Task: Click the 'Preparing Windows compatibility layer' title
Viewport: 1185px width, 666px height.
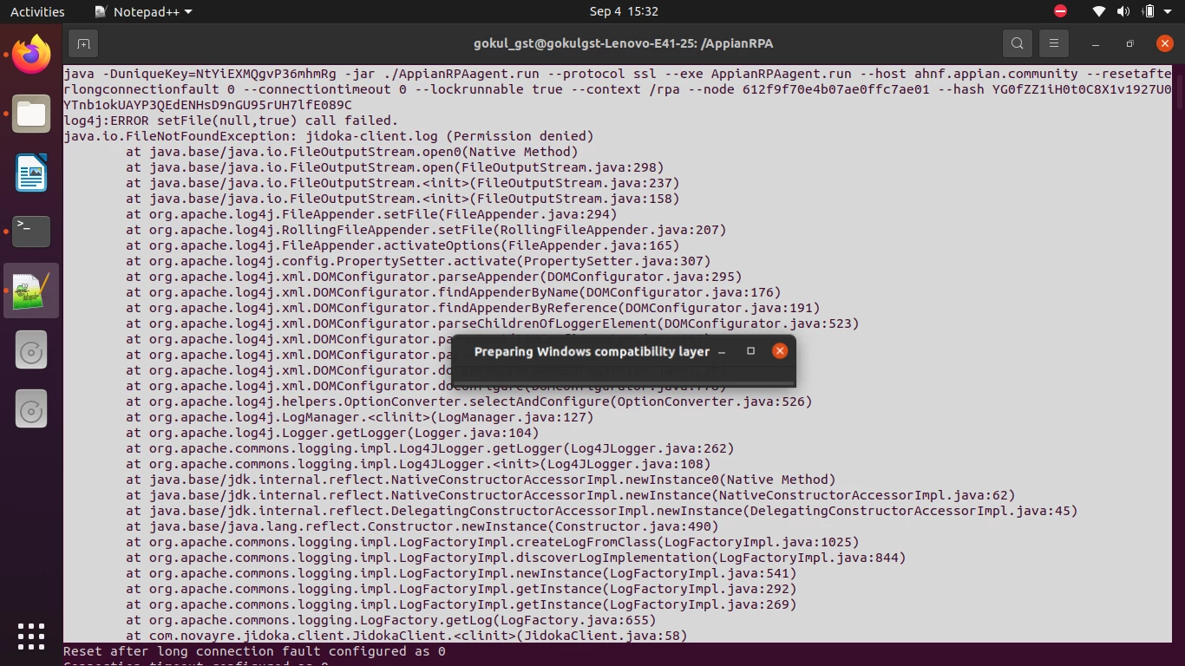Action: click(592, 351)
